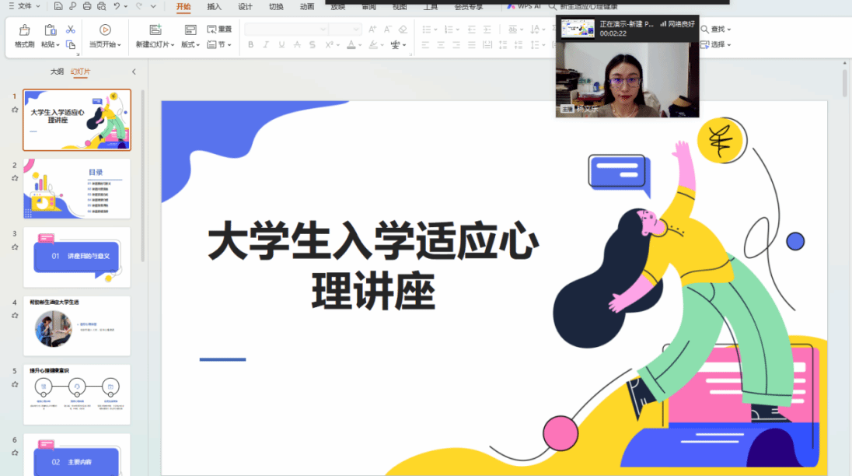Open the Layout (版式) dropdown
852x476 pixels.
[x=190, y=45]
